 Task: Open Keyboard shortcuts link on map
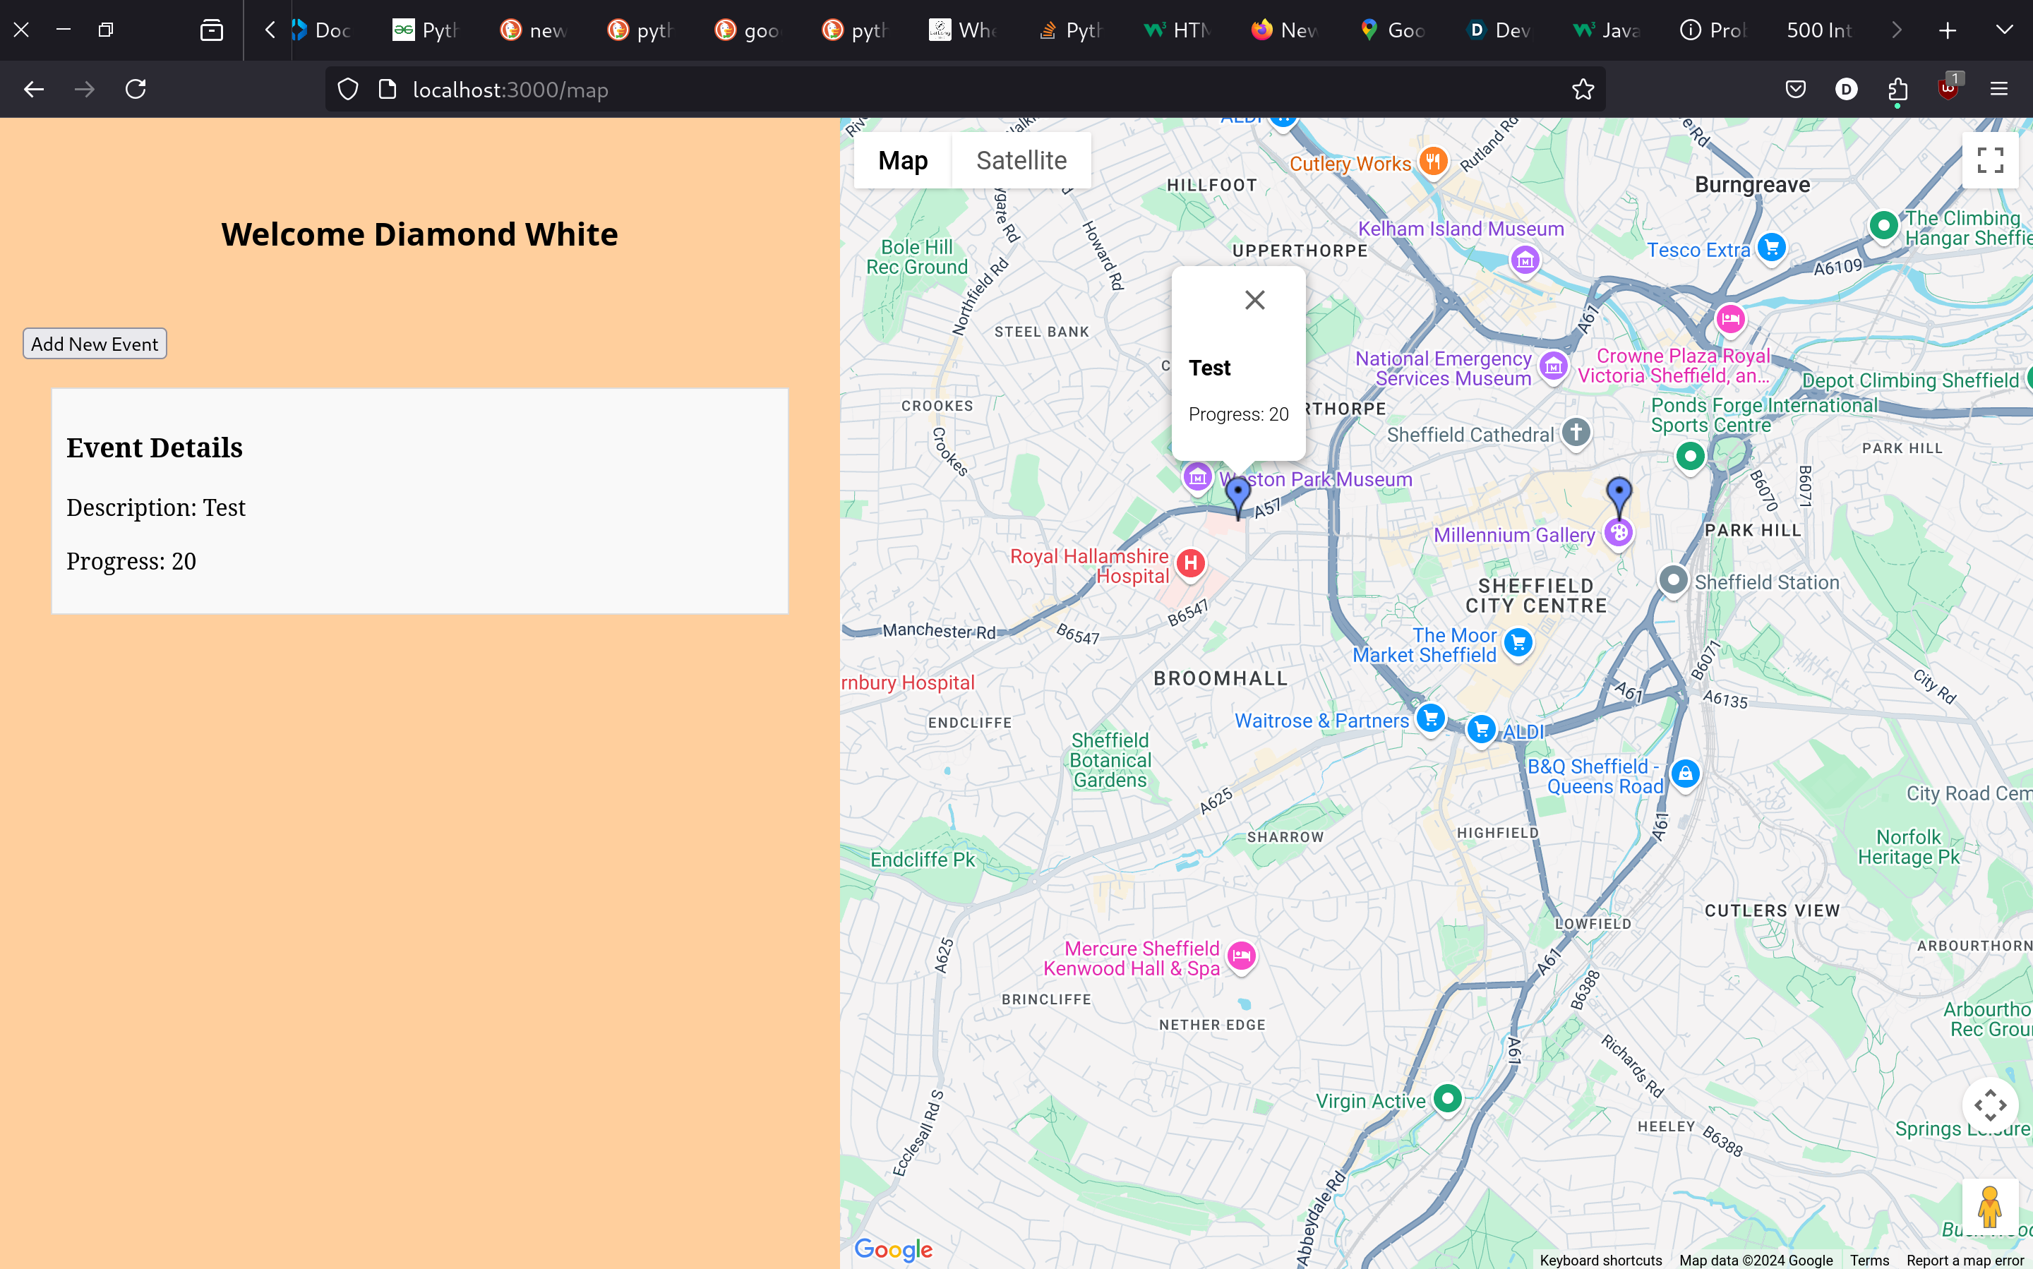tap(1600, 1260)
